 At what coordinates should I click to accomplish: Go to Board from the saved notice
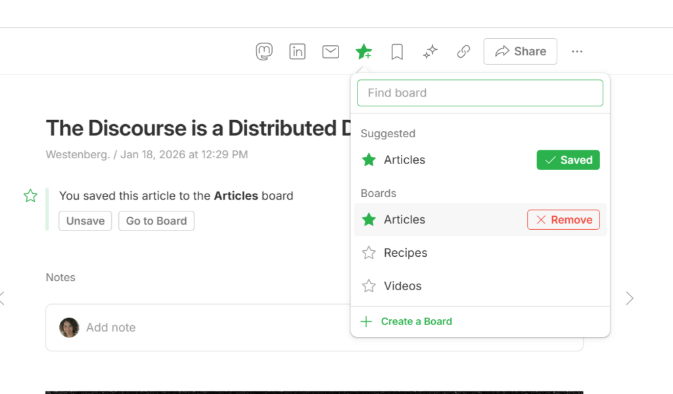point(156,221)
